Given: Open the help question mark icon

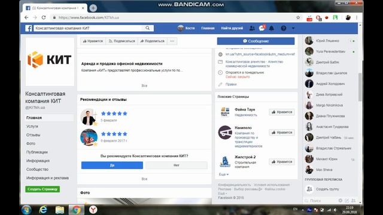Looking at the screenshot, I should click(x=283, y=28).
